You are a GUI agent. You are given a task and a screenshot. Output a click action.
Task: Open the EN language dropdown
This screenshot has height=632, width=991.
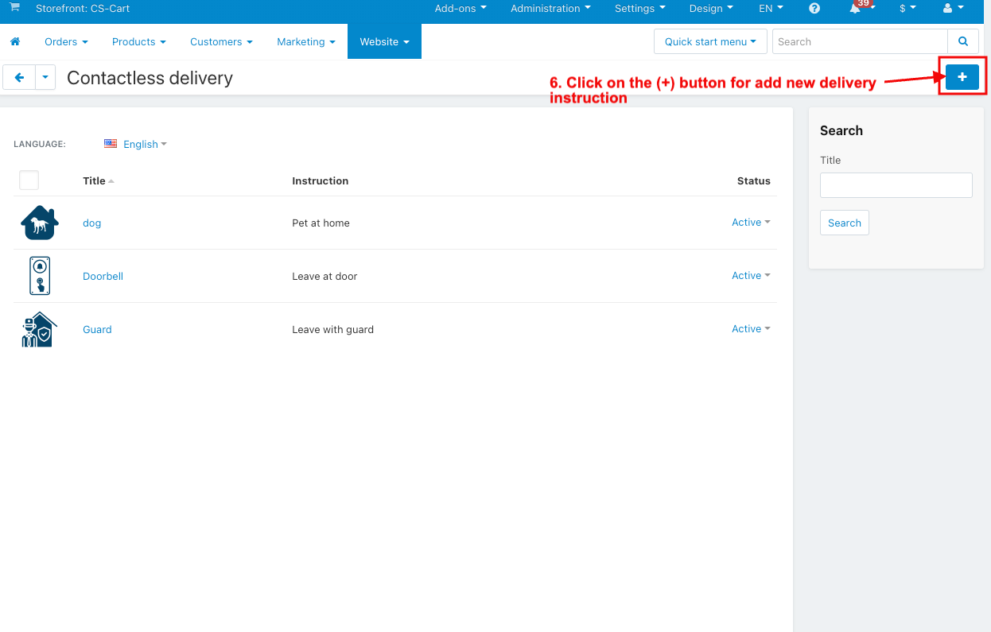coord(771,9)
